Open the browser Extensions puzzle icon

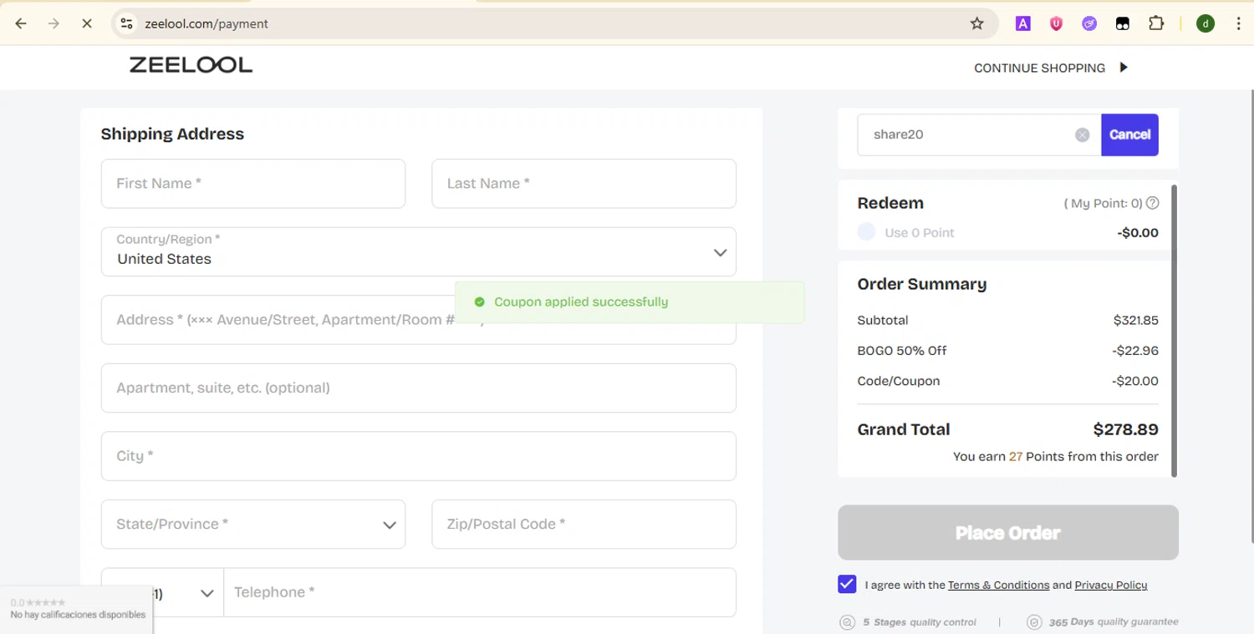1156,23
